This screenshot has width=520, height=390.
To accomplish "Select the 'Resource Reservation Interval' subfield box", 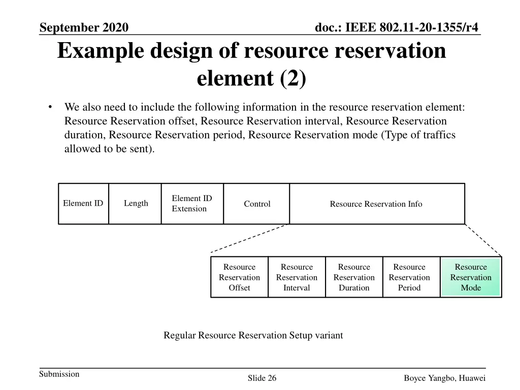I will [297, 277].
